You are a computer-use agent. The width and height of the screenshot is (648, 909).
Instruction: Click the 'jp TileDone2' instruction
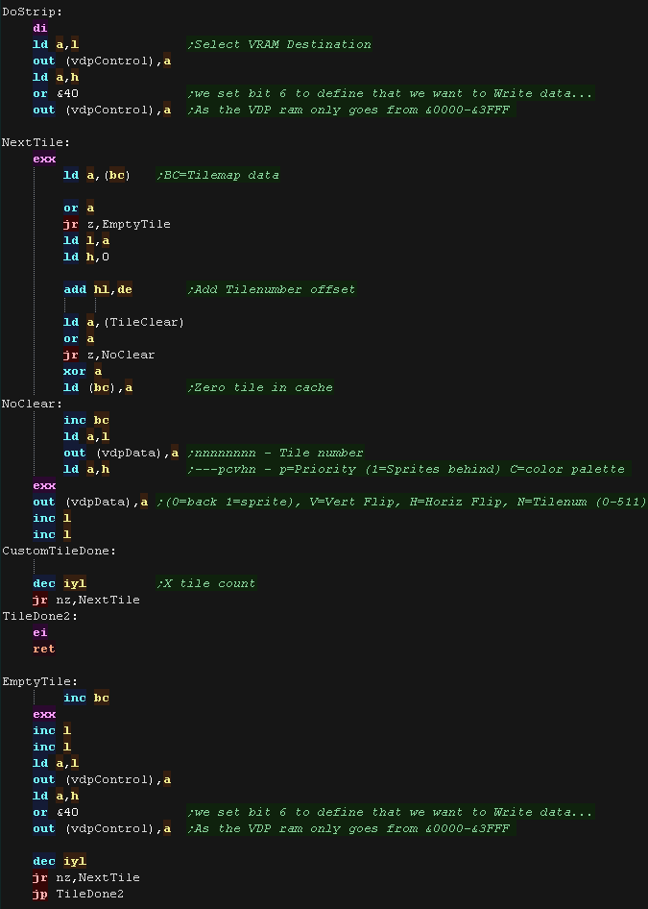click(x=79, y=894)
